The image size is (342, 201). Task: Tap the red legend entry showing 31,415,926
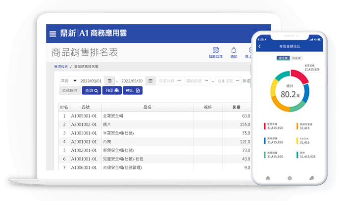[274, 126]
